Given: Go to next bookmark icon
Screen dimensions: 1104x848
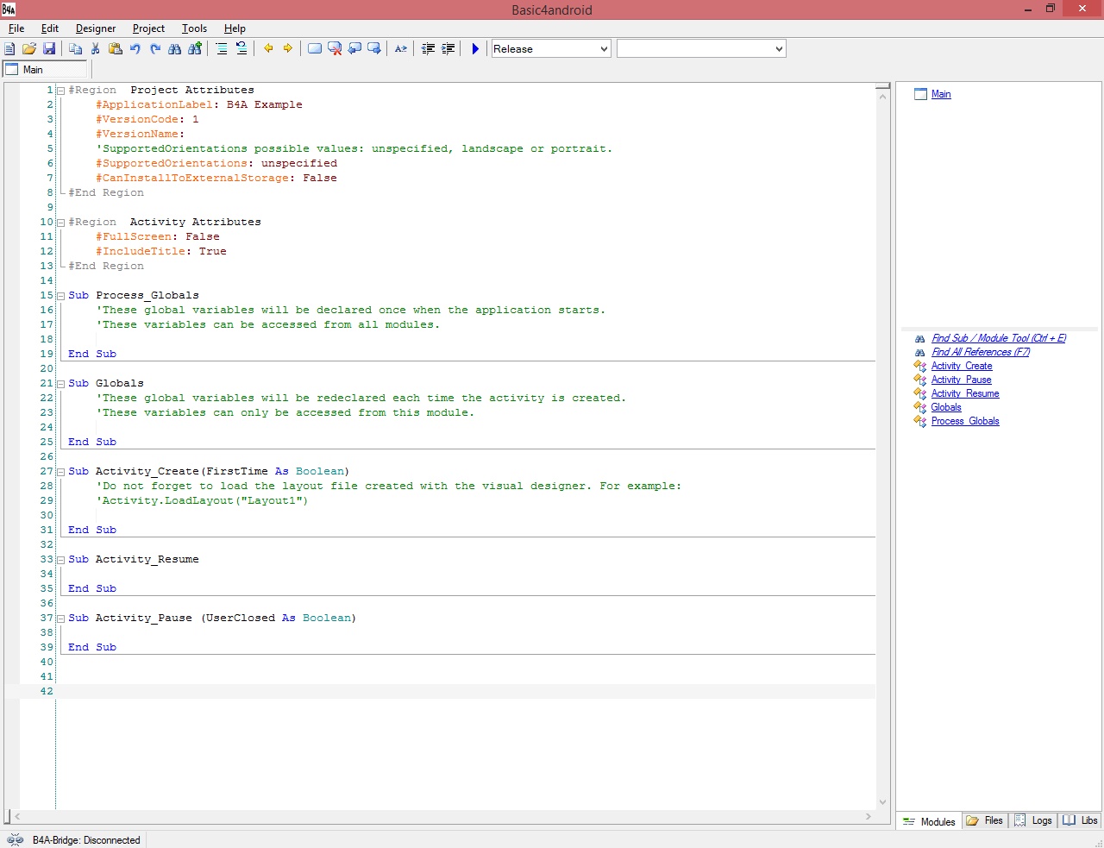Looking at the screenshot, I should tap(374, 49).
